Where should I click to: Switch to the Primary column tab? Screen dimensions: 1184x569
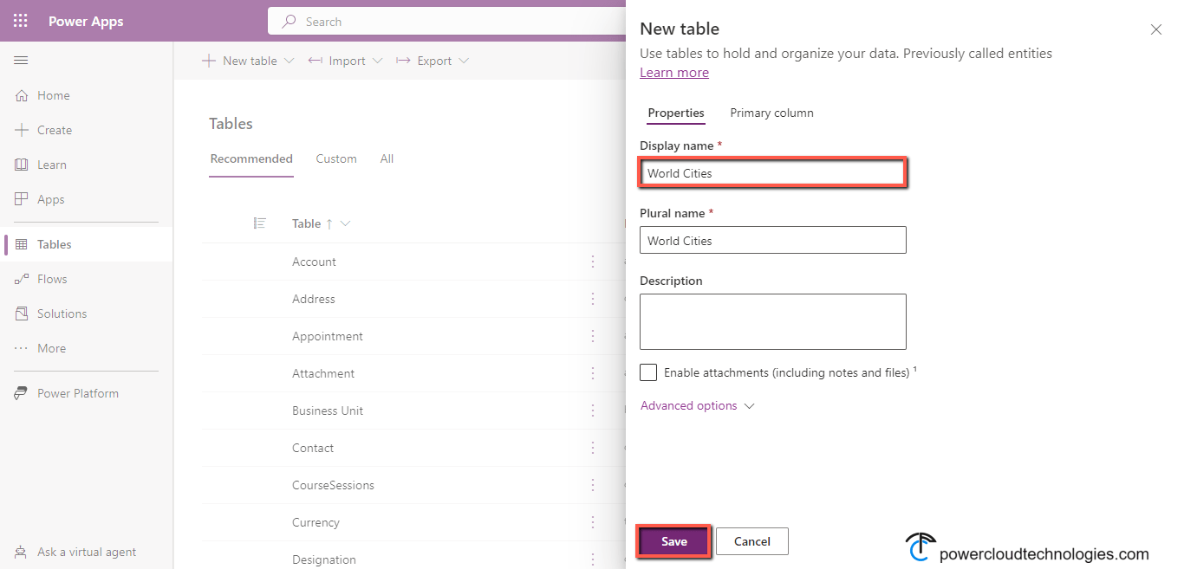[771, 113]
